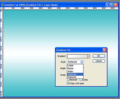Uncheck Align with layer
This screenshot has height=99, width=120.
[x=68, y=83]
